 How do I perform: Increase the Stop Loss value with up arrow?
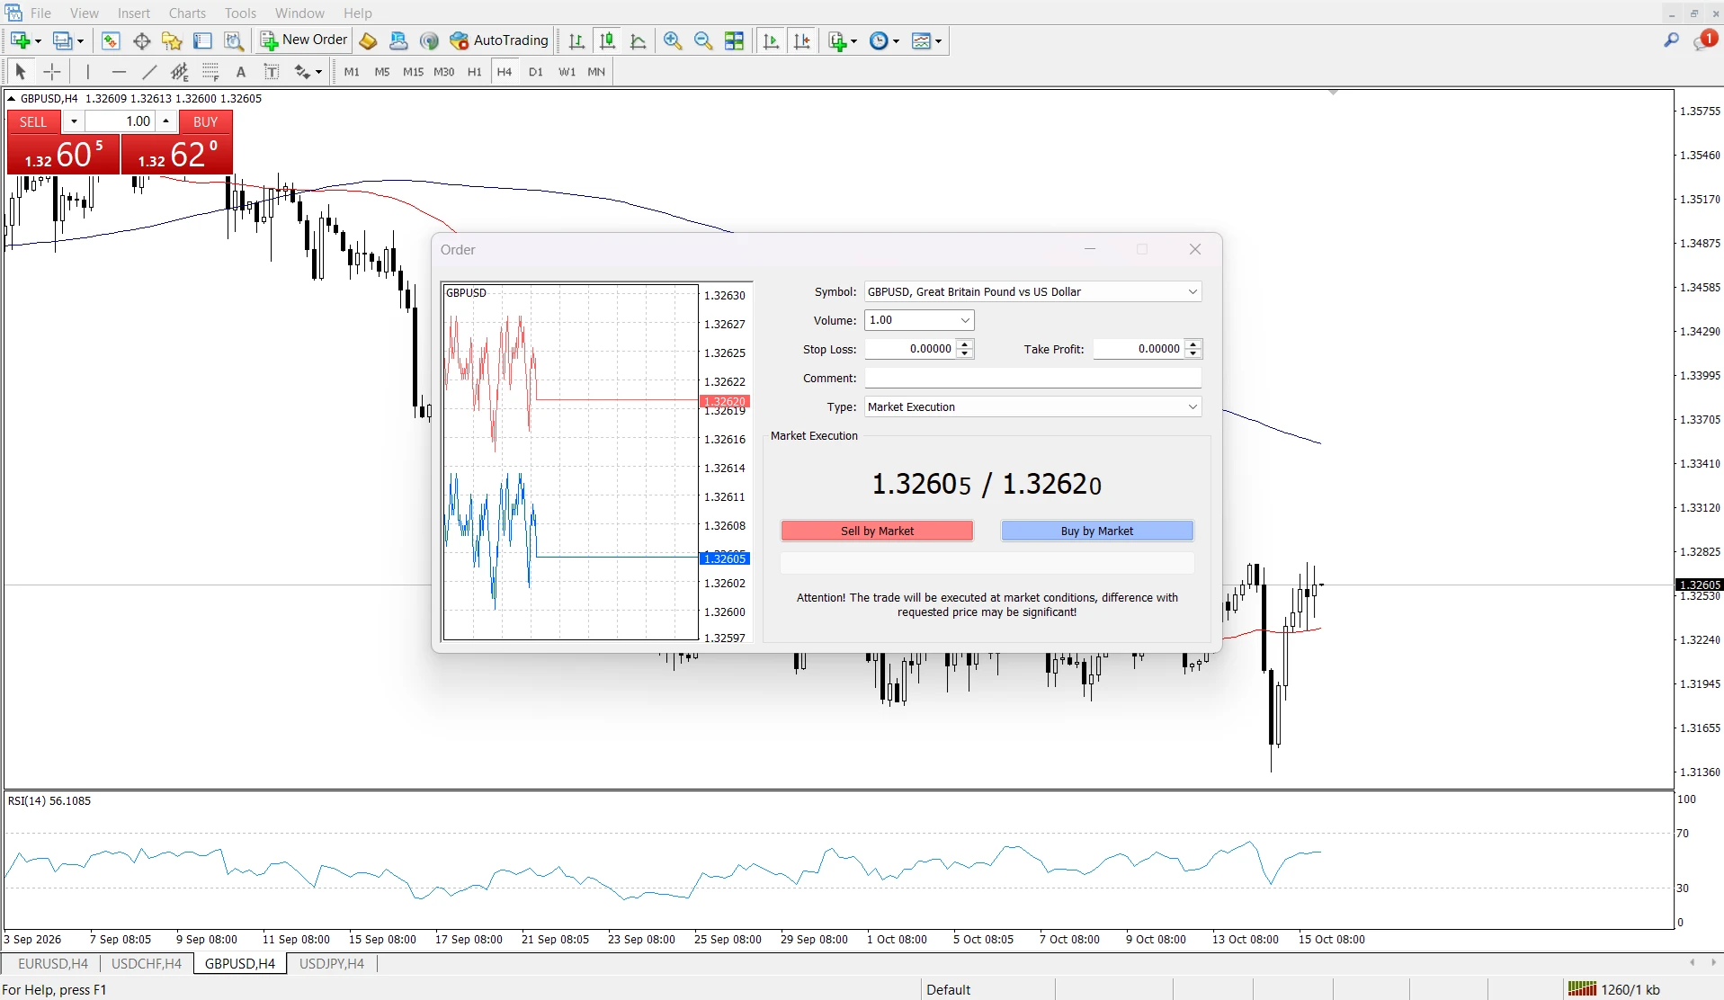coord(965,344)
